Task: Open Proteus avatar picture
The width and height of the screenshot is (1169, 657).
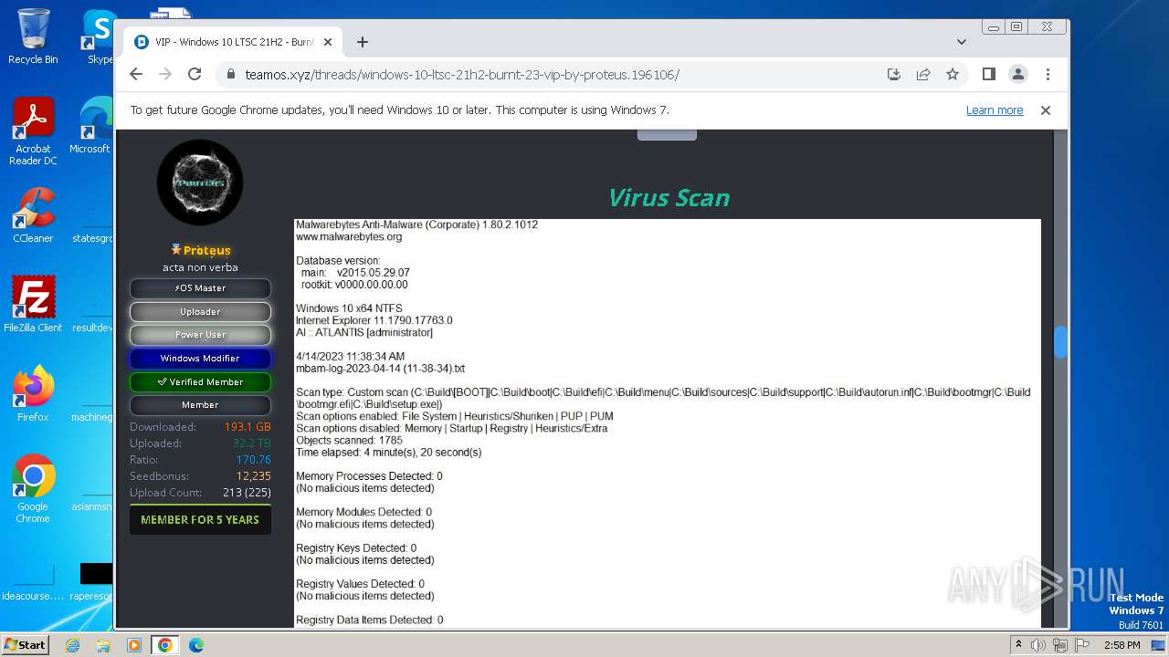Action: tap(200, 182)
